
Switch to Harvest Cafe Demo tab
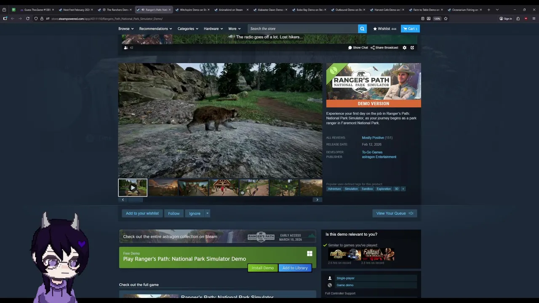386,10
